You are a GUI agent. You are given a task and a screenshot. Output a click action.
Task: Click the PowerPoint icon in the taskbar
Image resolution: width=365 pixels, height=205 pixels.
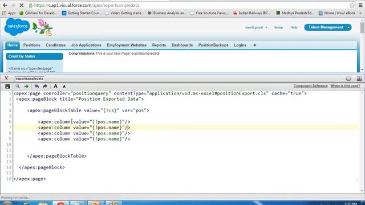coord(95,203)
